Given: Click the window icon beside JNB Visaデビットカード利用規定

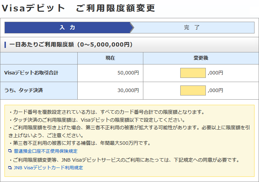Looking at the screenshot, I should point(10,168).
